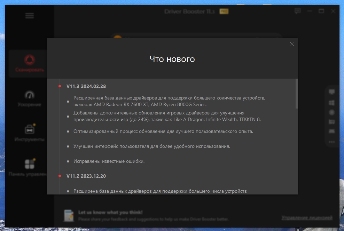Click the "Like A Dragon: Infinite Wealth" line

167,119
